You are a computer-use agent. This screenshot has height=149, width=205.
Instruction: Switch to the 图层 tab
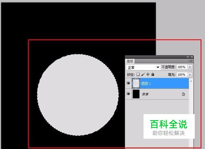[x=130, y=61]
